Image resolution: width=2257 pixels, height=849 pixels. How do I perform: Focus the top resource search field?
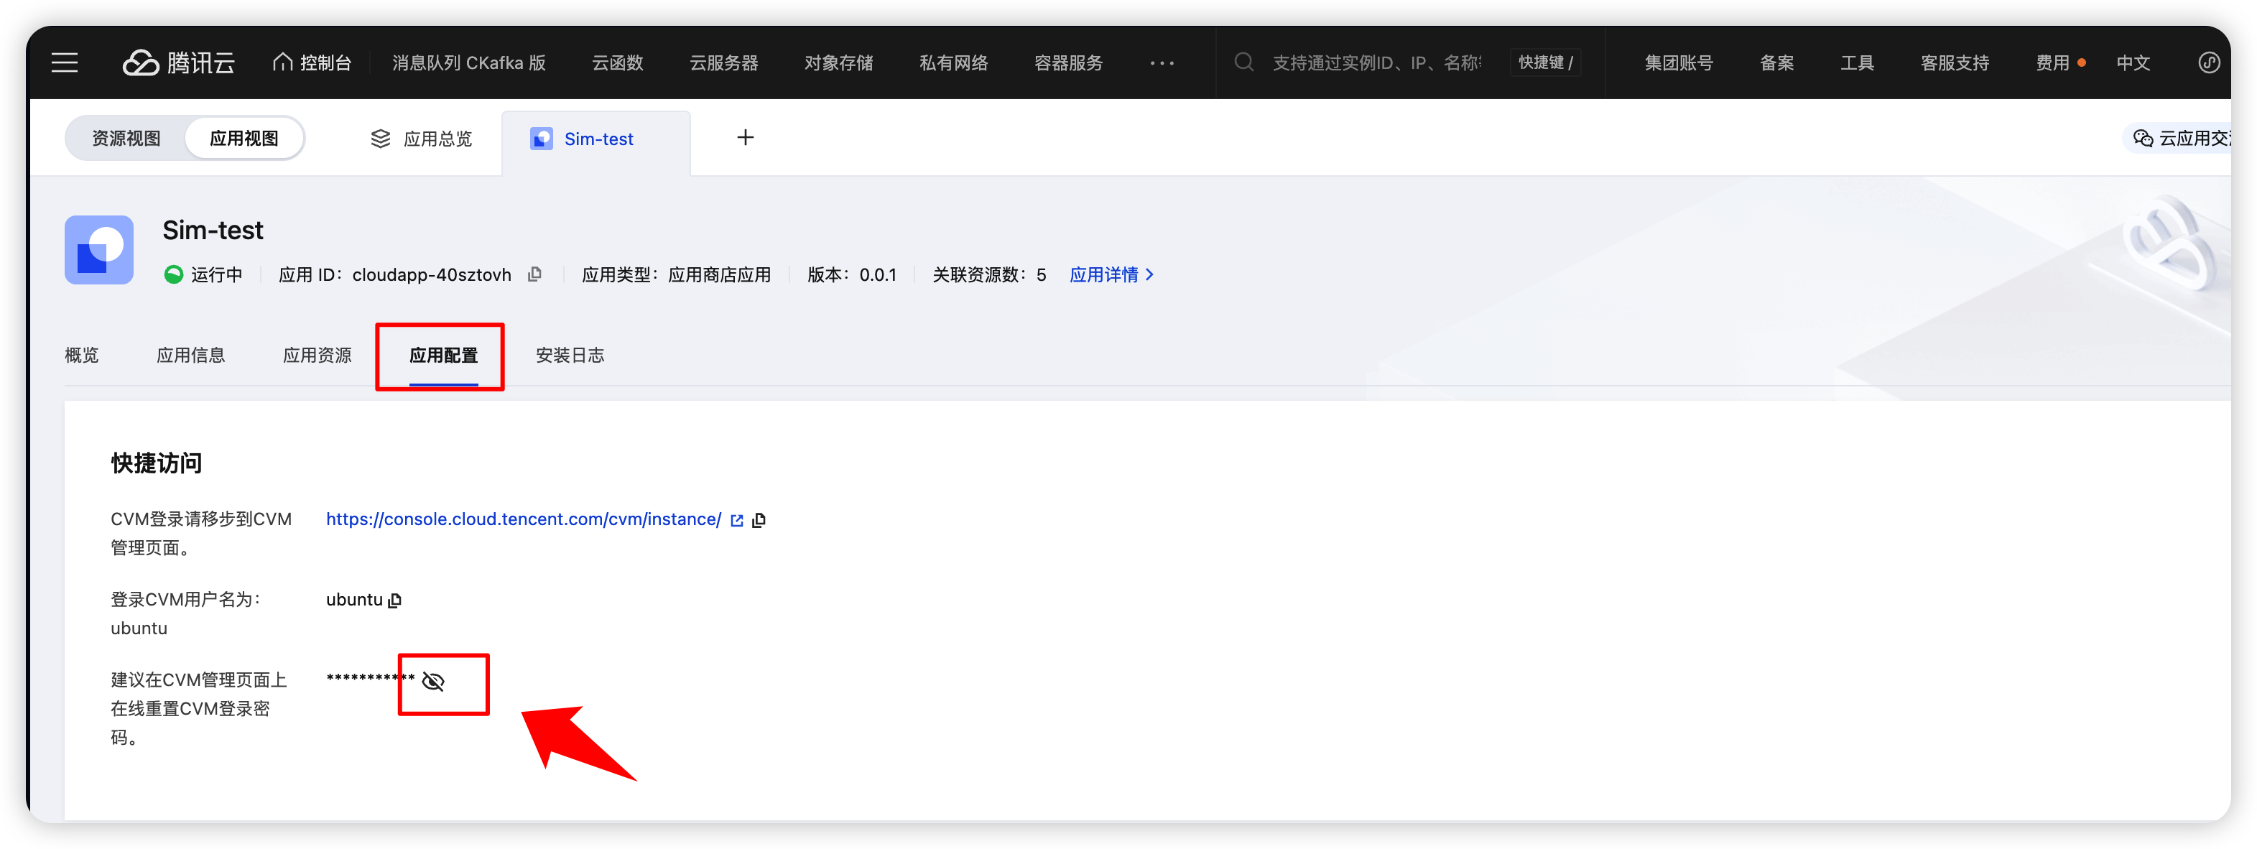click(1376, 63)
